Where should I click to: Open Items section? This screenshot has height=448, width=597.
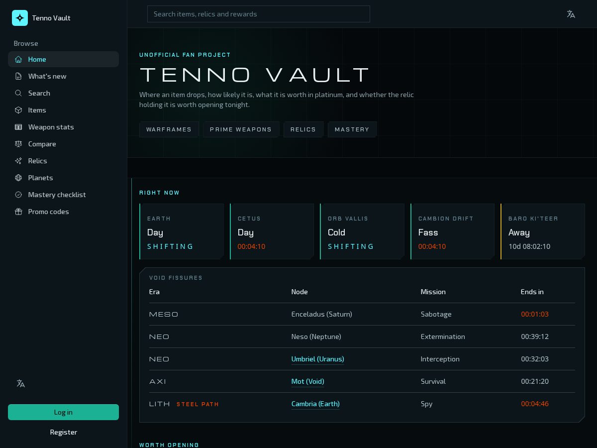point(63,110)
